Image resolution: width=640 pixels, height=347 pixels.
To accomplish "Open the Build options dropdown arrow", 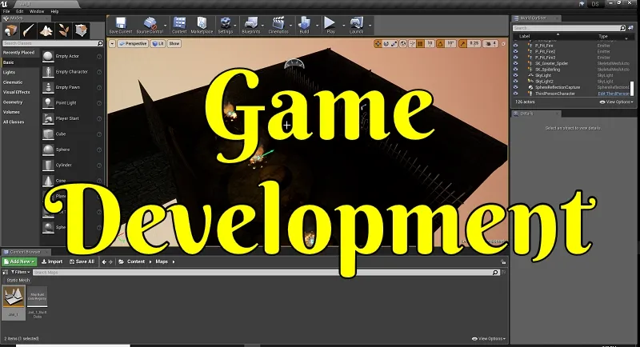I will click(x=317, y=26).
